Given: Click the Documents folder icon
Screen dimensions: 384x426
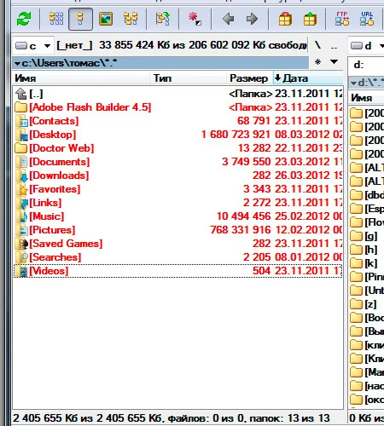Looking at the screenshot, I should pos(21,162).
